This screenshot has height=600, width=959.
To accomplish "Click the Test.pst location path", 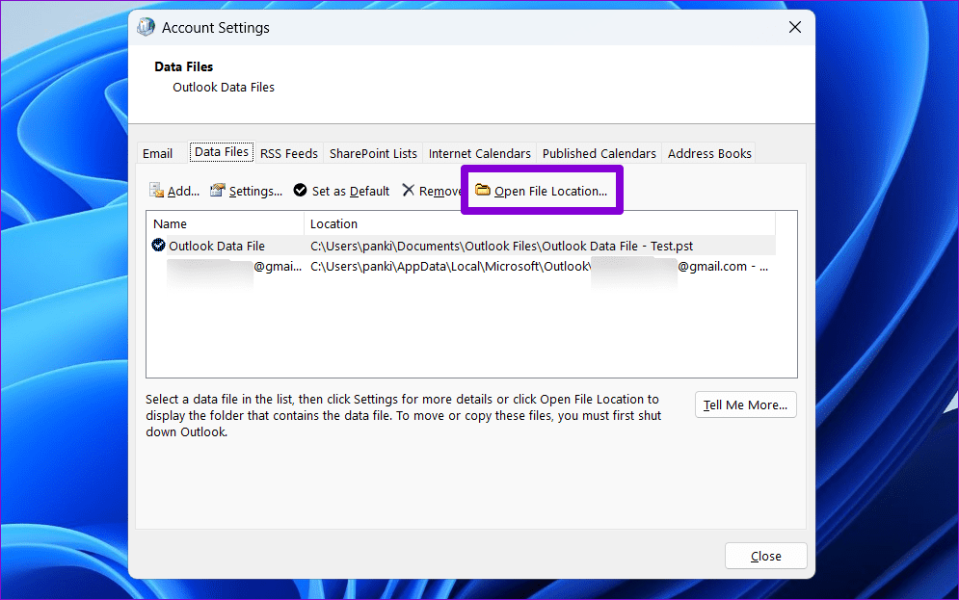I will (501, 246).
